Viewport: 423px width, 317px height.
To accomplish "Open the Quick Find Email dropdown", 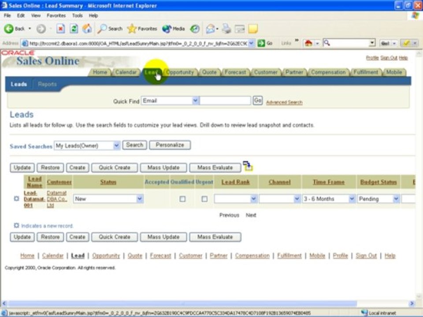I will click(x=195, y=100).
